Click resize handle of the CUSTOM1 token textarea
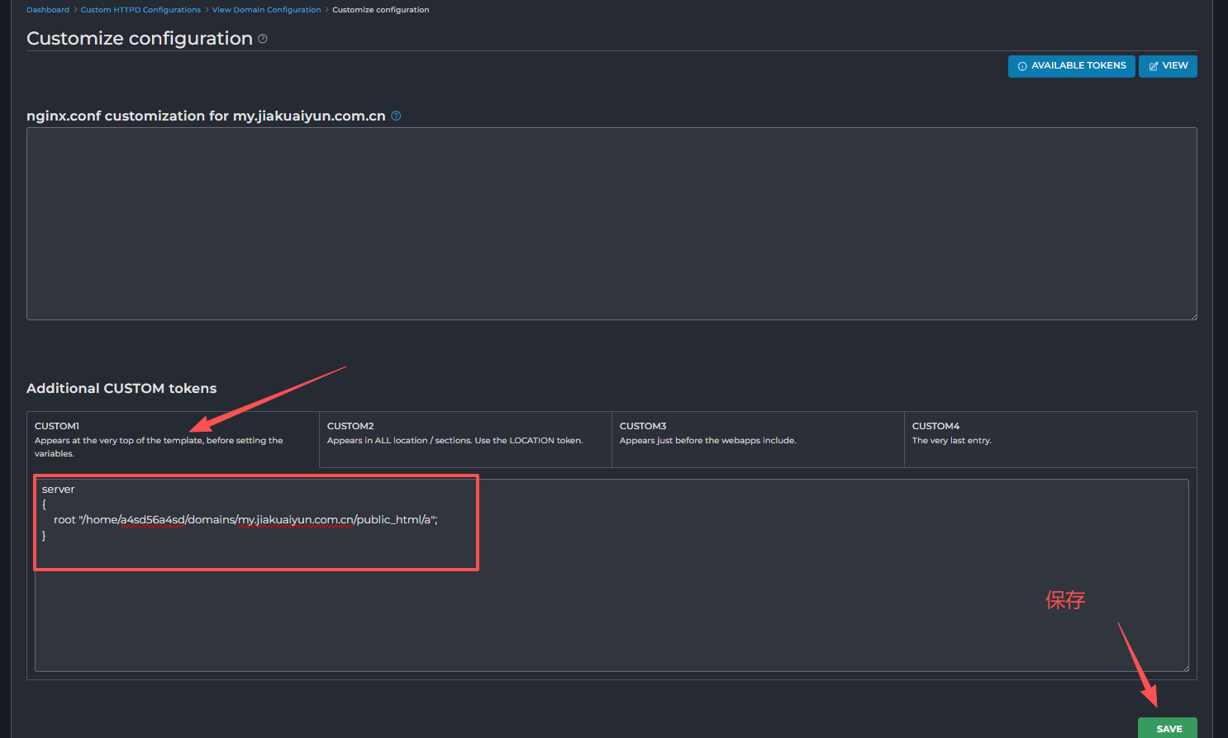The height and width of the screenshot is (738, 1228). (x=1184, y=667)
